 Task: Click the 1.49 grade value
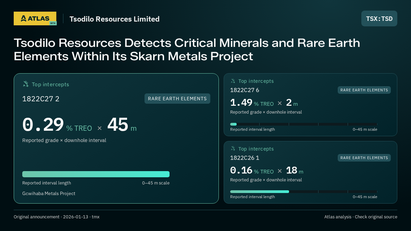pyautogui.click(x=241, y=103)
